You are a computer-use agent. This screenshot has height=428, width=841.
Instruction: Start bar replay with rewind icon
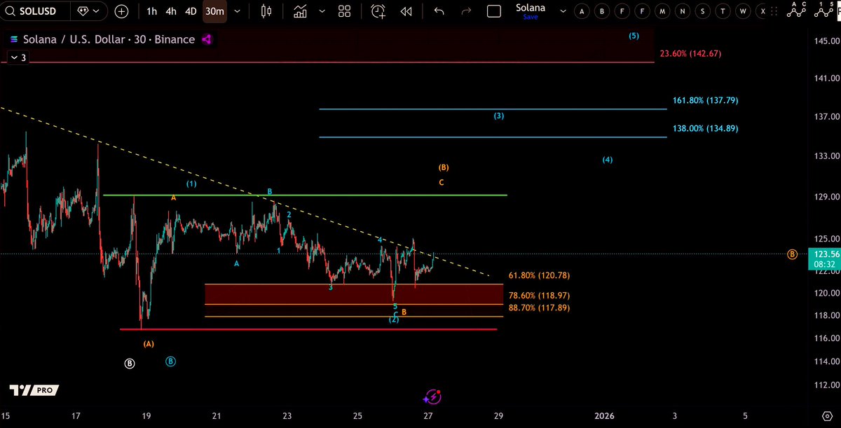[406, 11]
